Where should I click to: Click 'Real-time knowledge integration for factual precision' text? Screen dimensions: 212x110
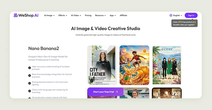pyautogui.click(x=52, y=76)
